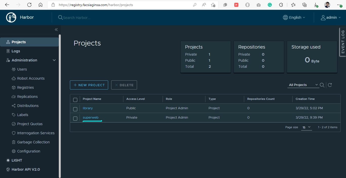346x178 pixels.
Task: Open the admin user menu
Action: pos(331,17)
